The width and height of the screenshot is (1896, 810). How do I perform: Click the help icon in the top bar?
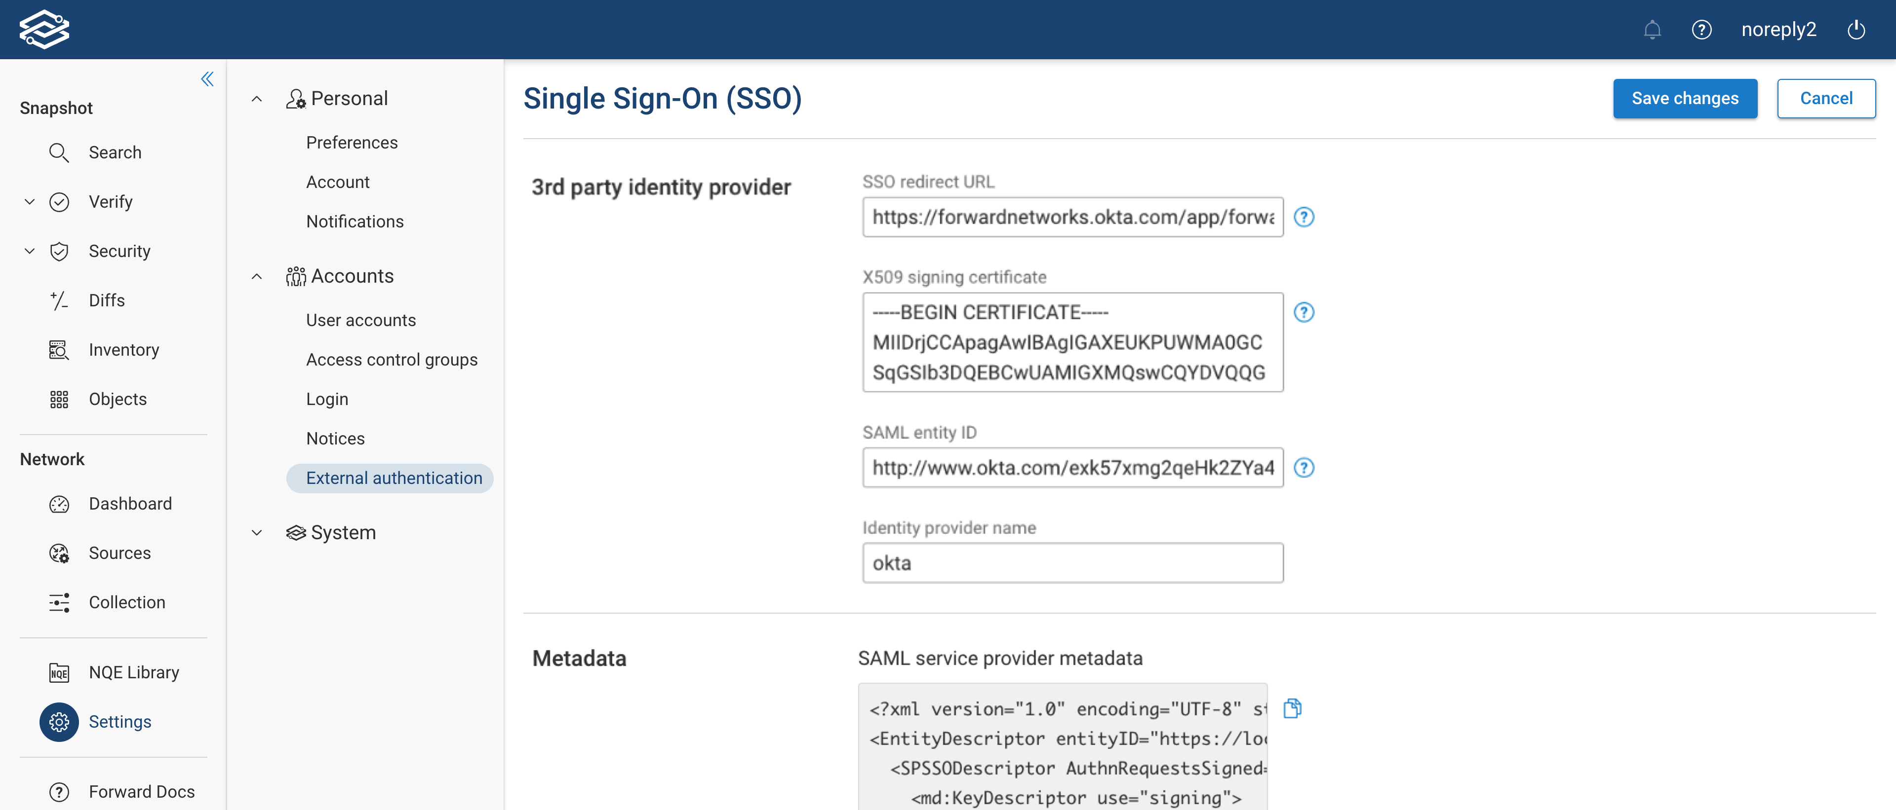(x=1701, y=30)
